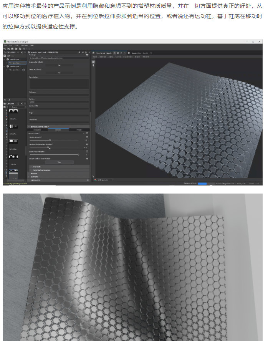Select the second Library thumbnail
The image size is (268, 341).
13,126
